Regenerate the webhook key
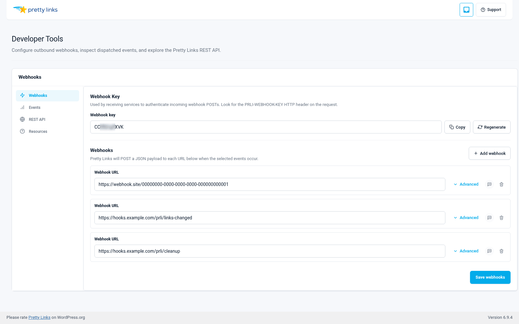The image size is (519, 324). pos(491,127)
